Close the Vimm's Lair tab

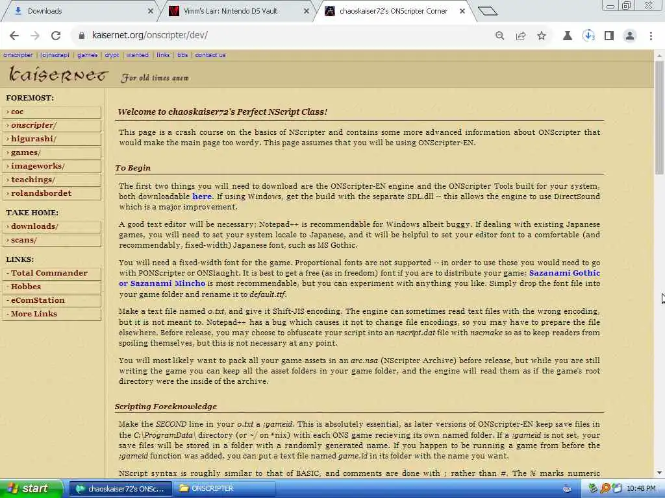click(307, 11)
